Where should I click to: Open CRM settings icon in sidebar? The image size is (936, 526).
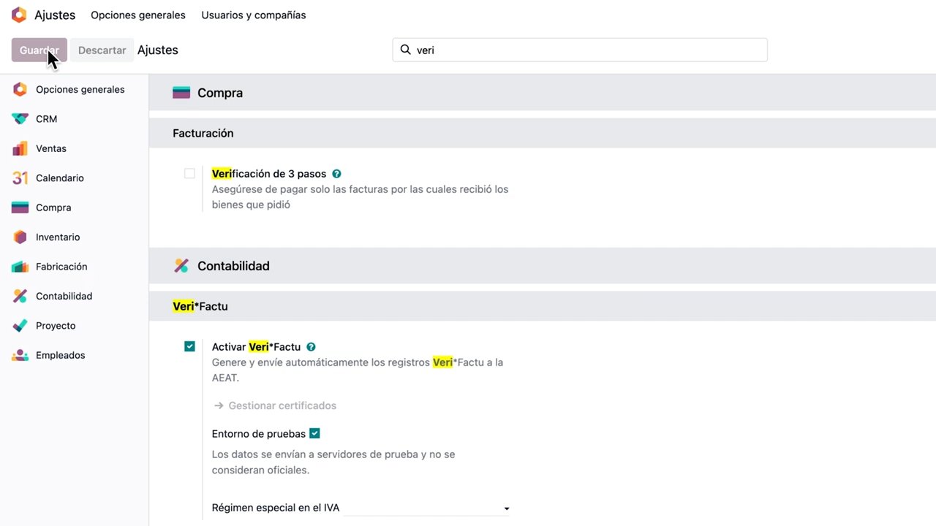(20, 119)
